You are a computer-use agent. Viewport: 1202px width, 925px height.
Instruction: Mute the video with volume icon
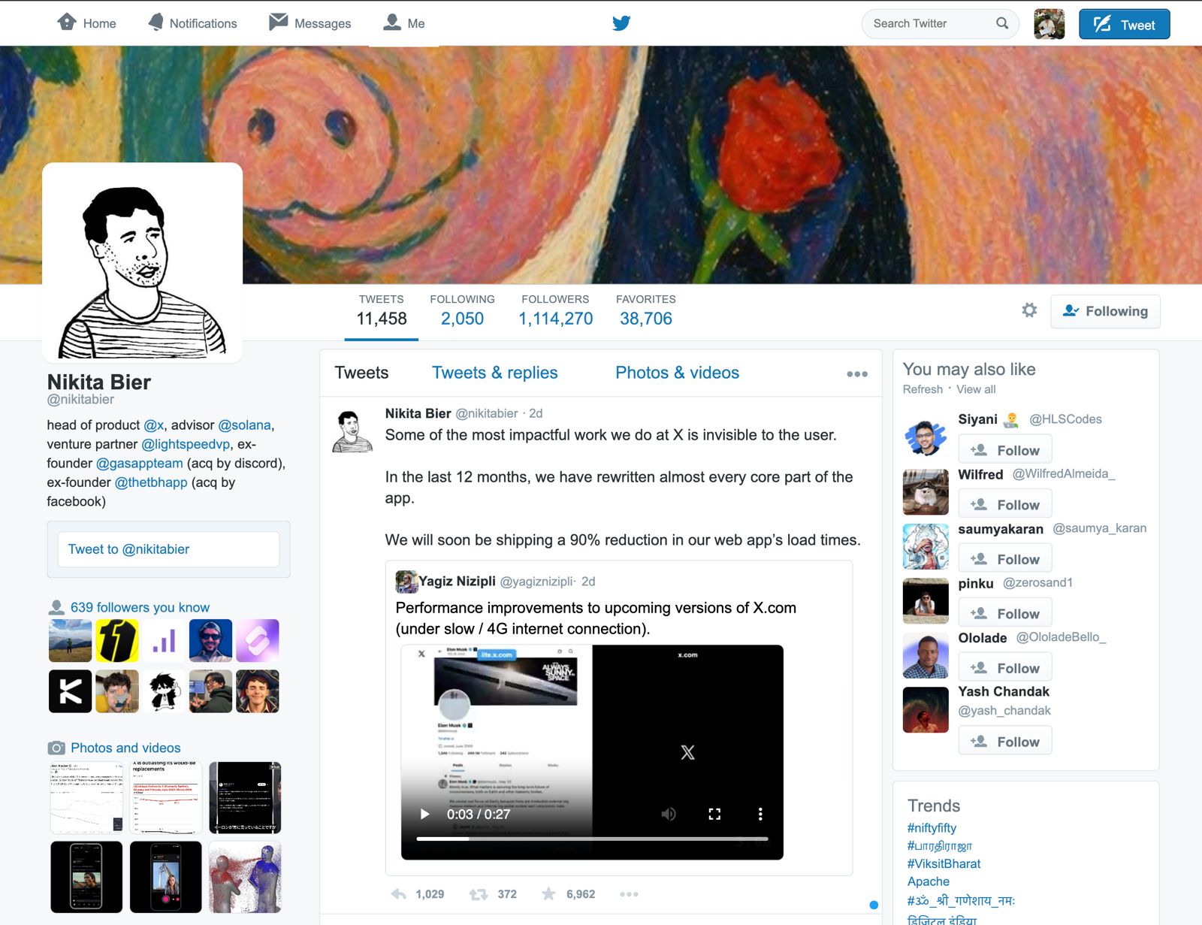point(669,814)
